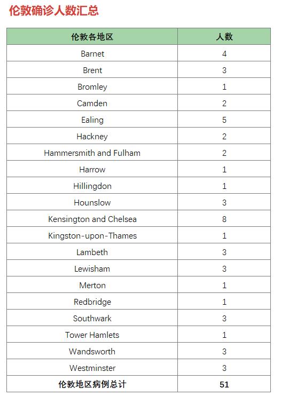
Task: Select the Hillingdon cell
Action: pyautogui.click(x=92, y=186)
